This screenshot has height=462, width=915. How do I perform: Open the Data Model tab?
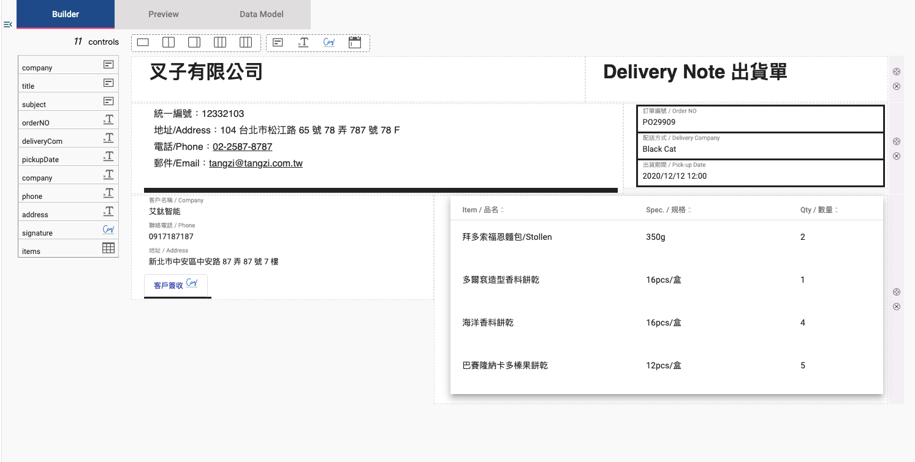(x=262, y=14)
